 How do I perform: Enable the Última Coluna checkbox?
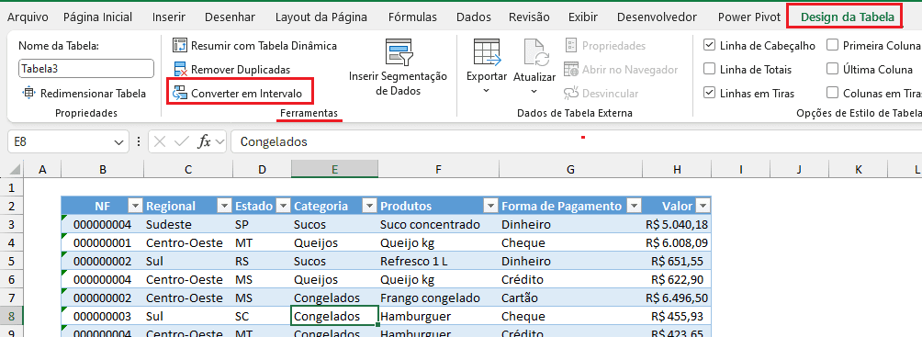pos(832,69)
